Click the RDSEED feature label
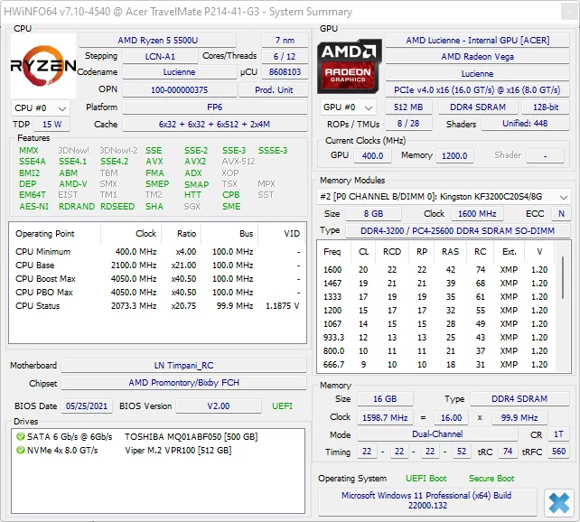Image resolution: width=580 pixels, height=522 pixels. (117, 206)
